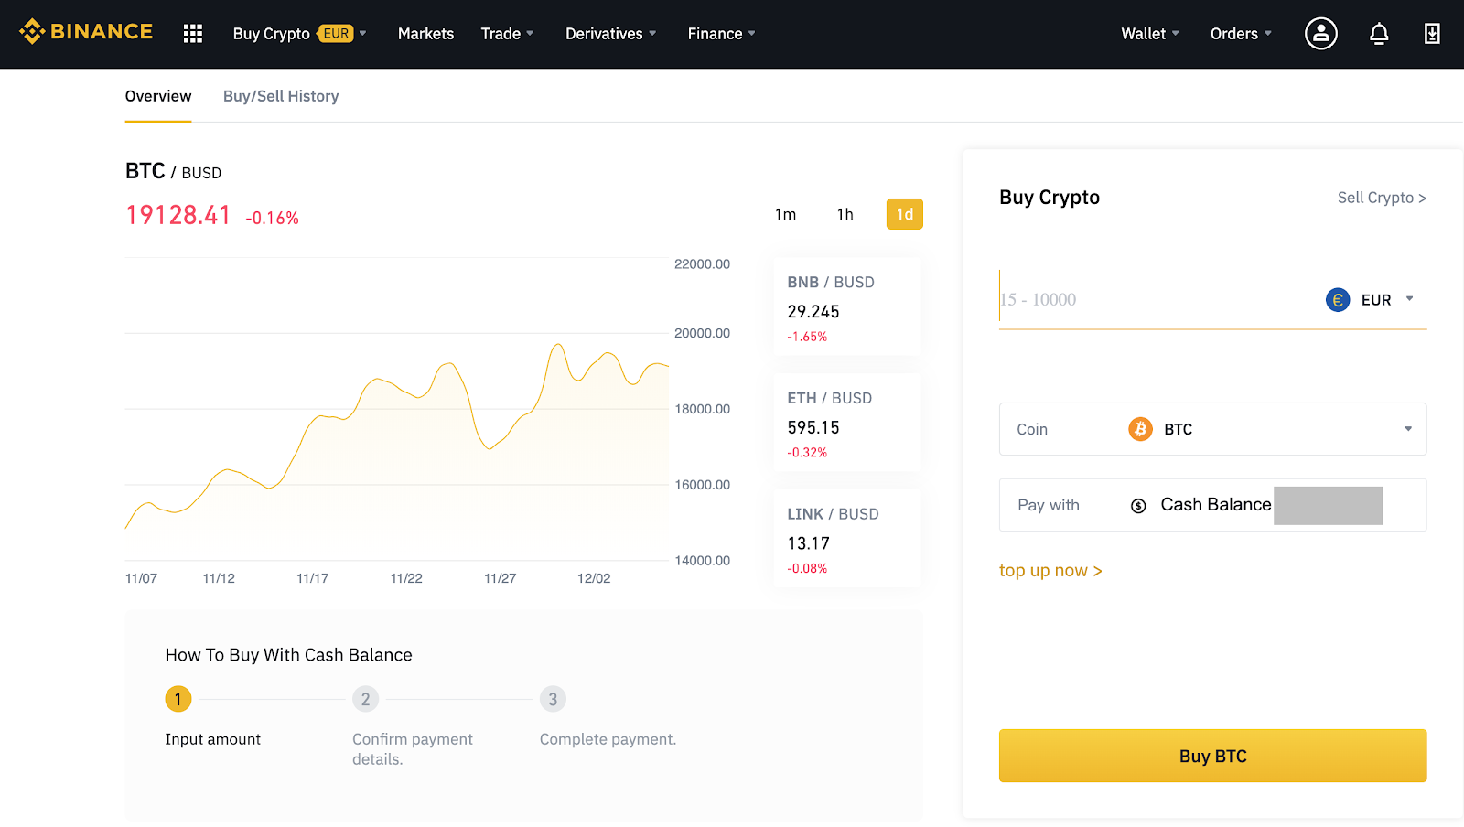Expand the Finance menu

pyautogui.click(x=721, y=34)
